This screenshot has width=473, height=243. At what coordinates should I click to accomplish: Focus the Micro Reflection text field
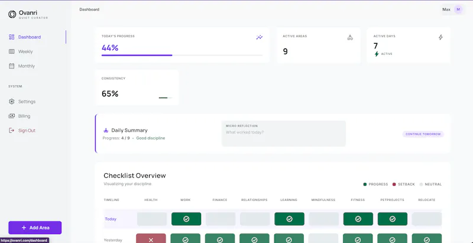click(x=284, y=134)
